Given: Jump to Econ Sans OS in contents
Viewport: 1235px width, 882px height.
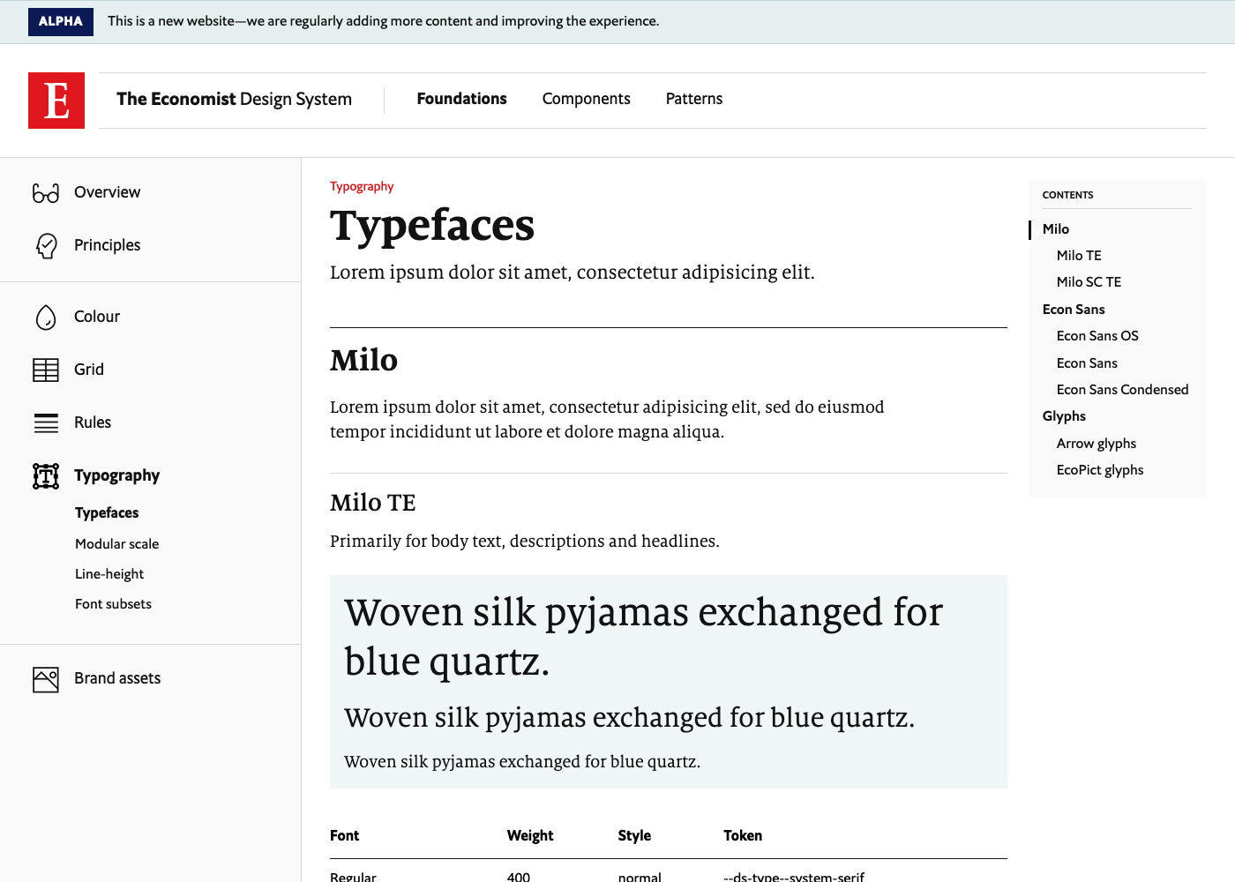Looking at the screenshot, I should coord(1097,336).
